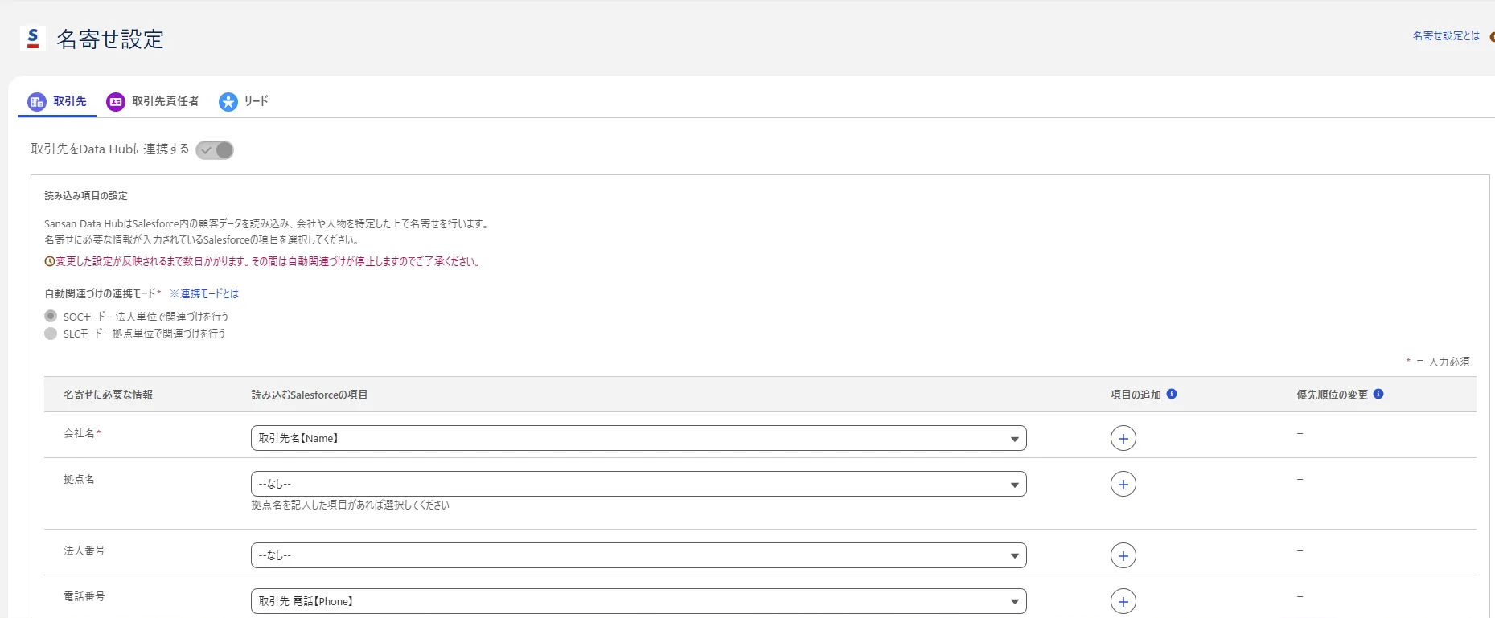The image size is (1495, 618).
Task: Click the hint 拠点名を記入した項目があれば選択してください
Action: tap(350, 505)
